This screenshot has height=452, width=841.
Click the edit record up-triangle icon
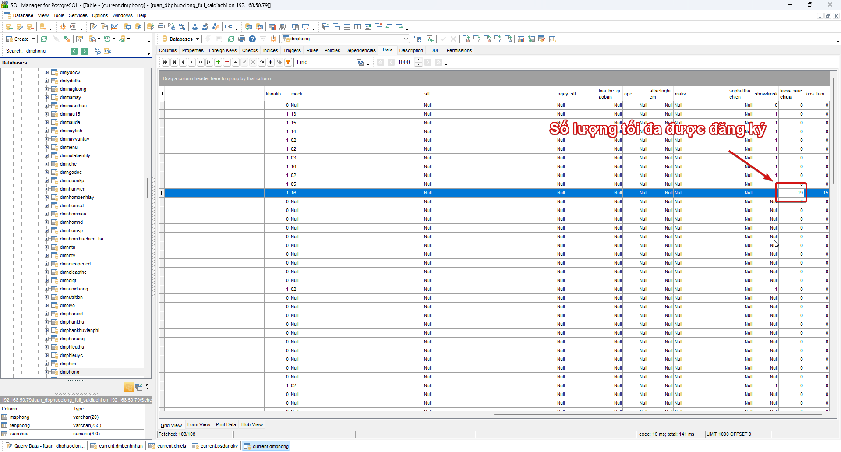point(236,62)
